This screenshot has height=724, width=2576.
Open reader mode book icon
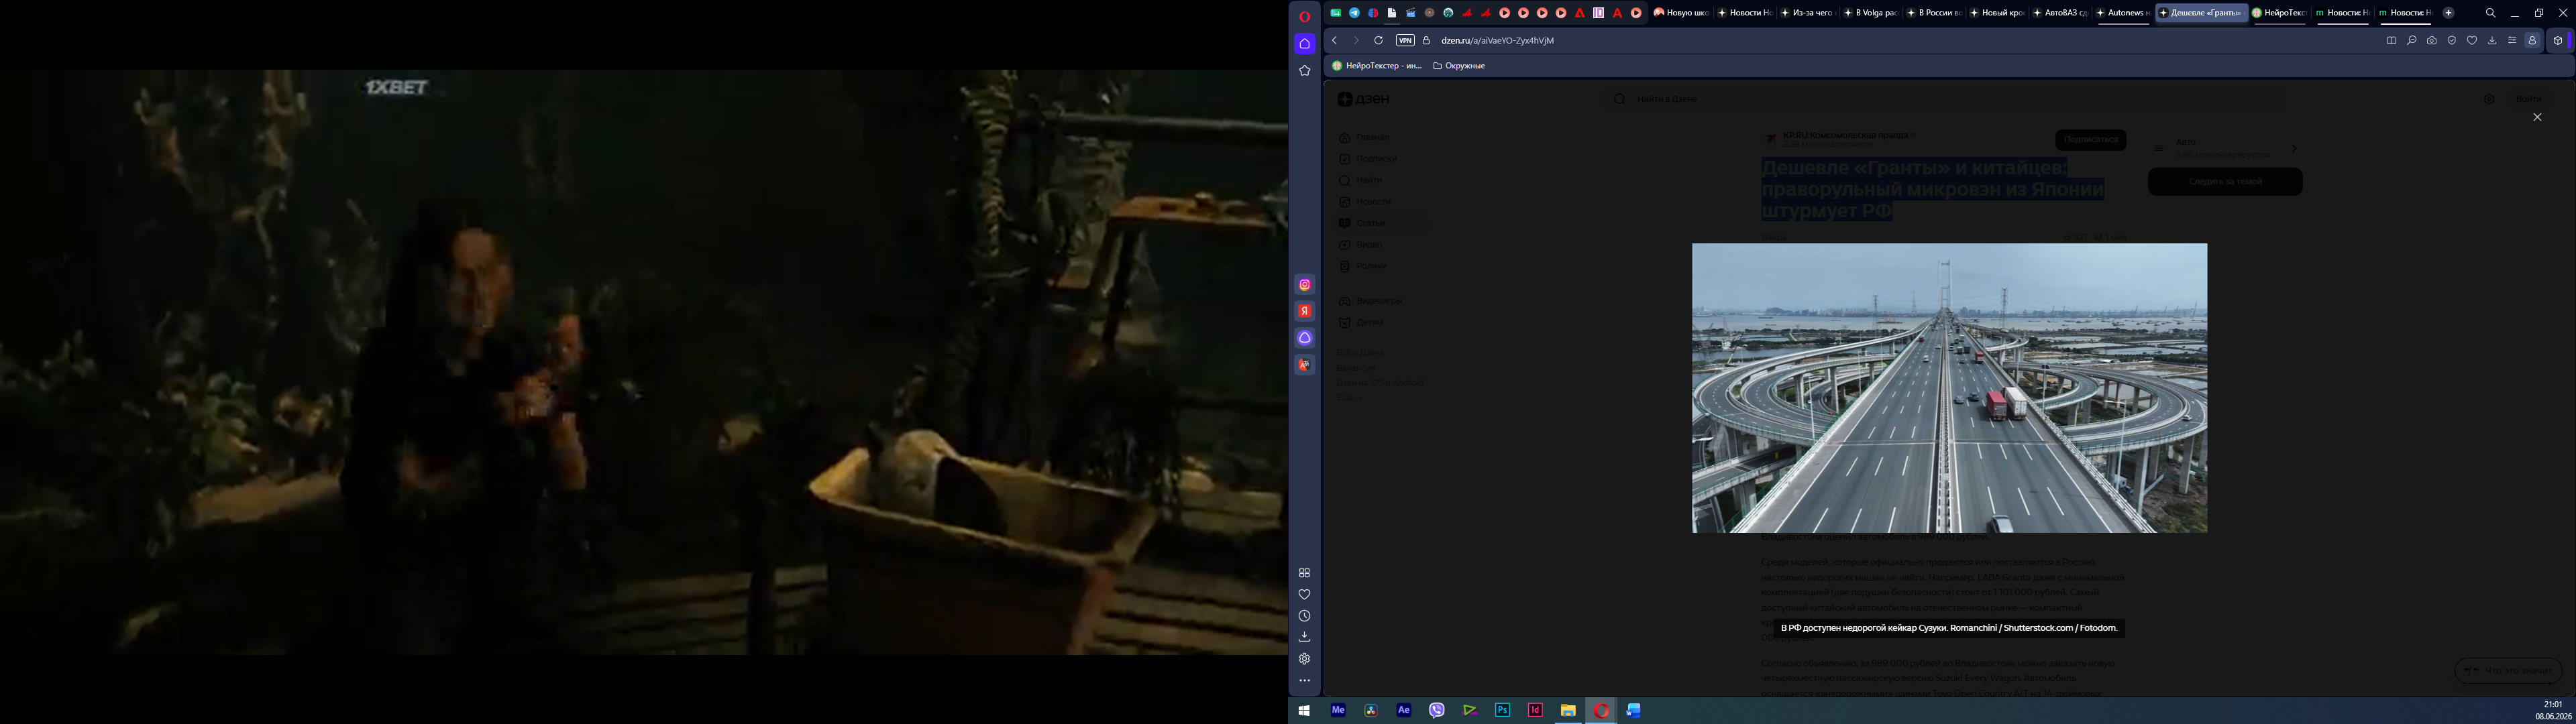coord(2391,41)
